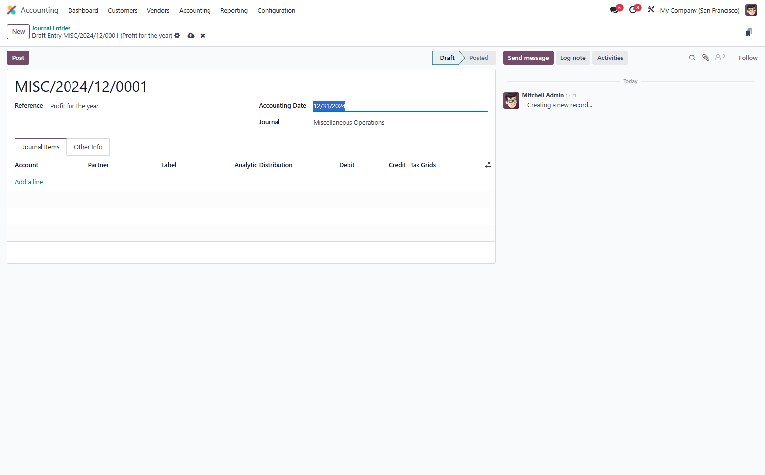Click the Send message button
The height and width of the screenshot is (475, 765).
tap(528, 58)
